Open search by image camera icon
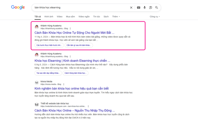Image resolution: width=198 pixels, height=120 pixels. (x=150, y=8)
